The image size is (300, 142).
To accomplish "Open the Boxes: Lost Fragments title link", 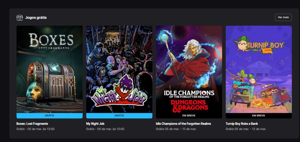I will click(32, 124).
